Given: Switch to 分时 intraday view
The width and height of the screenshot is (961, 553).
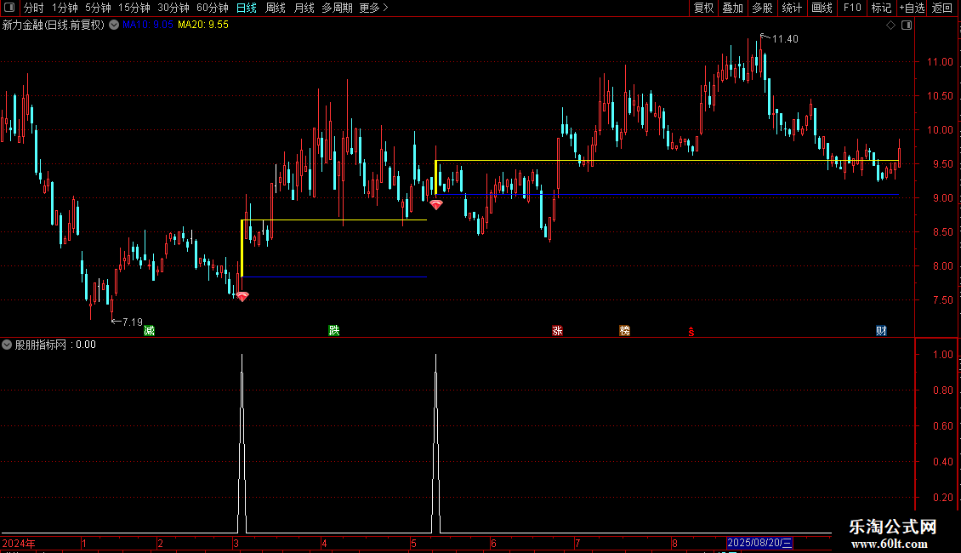Looking at the screenshot, I should (34, 8).
